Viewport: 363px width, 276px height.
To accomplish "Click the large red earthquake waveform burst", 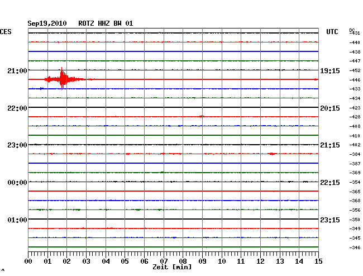I will [69, 78].
